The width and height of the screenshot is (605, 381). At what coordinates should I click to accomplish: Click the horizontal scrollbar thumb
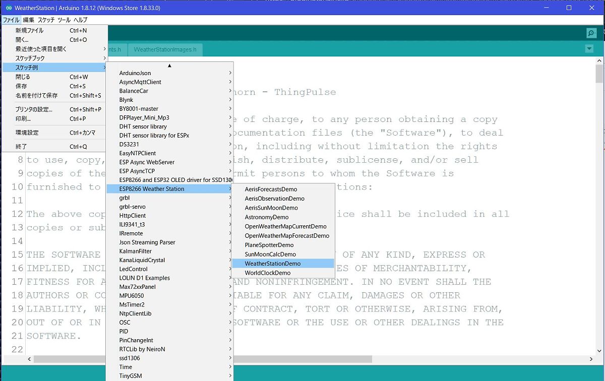pyautogui.click(x=203, y=359)
